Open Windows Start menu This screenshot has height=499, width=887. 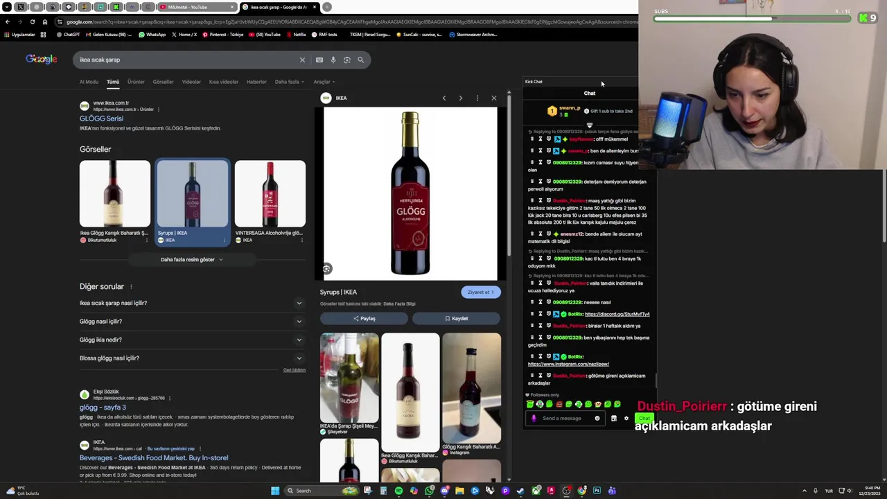coord(275,491)
